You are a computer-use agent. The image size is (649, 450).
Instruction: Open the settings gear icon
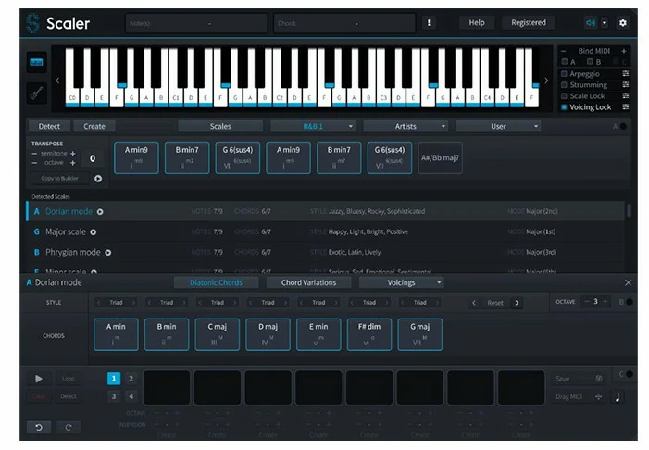(x=622, y=22)
